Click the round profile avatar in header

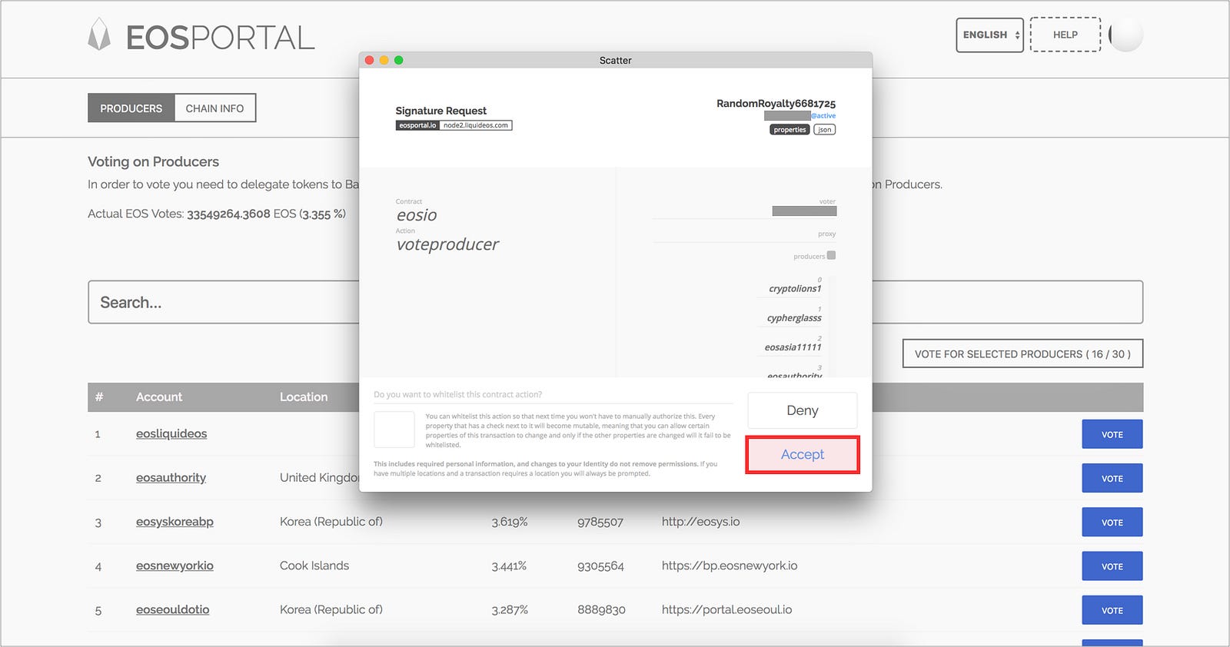click(x=1126, y=35)
